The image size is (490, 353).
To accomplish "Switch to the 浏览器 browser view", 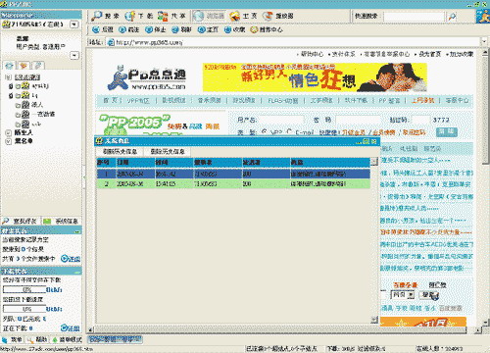I will 209,16.
